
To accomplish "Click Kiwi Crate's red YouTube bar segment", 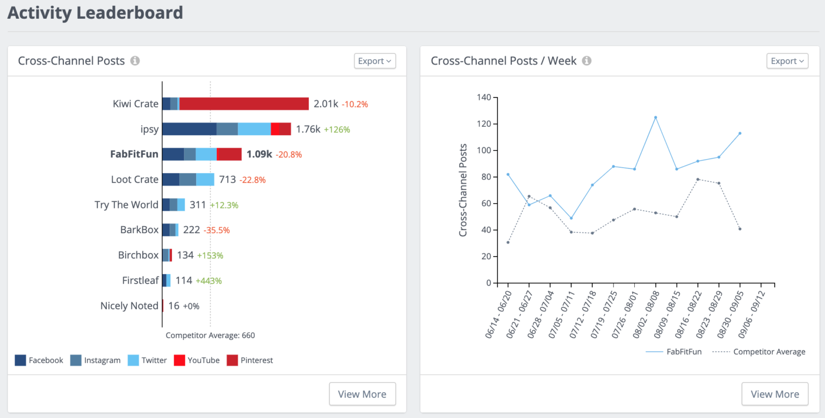I will tap(244, 103).
